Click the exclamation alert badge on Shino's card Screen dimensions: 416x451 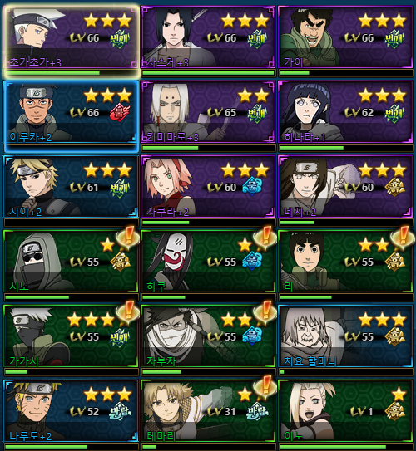point(127,238)
